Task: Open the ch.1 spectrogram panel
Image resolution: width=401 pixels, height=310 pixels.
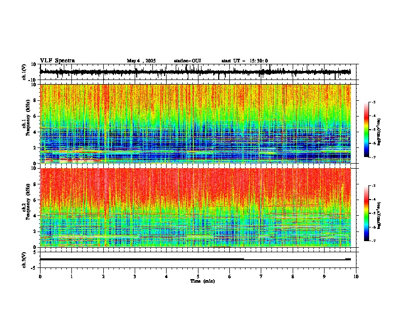Action: point(195,124)
